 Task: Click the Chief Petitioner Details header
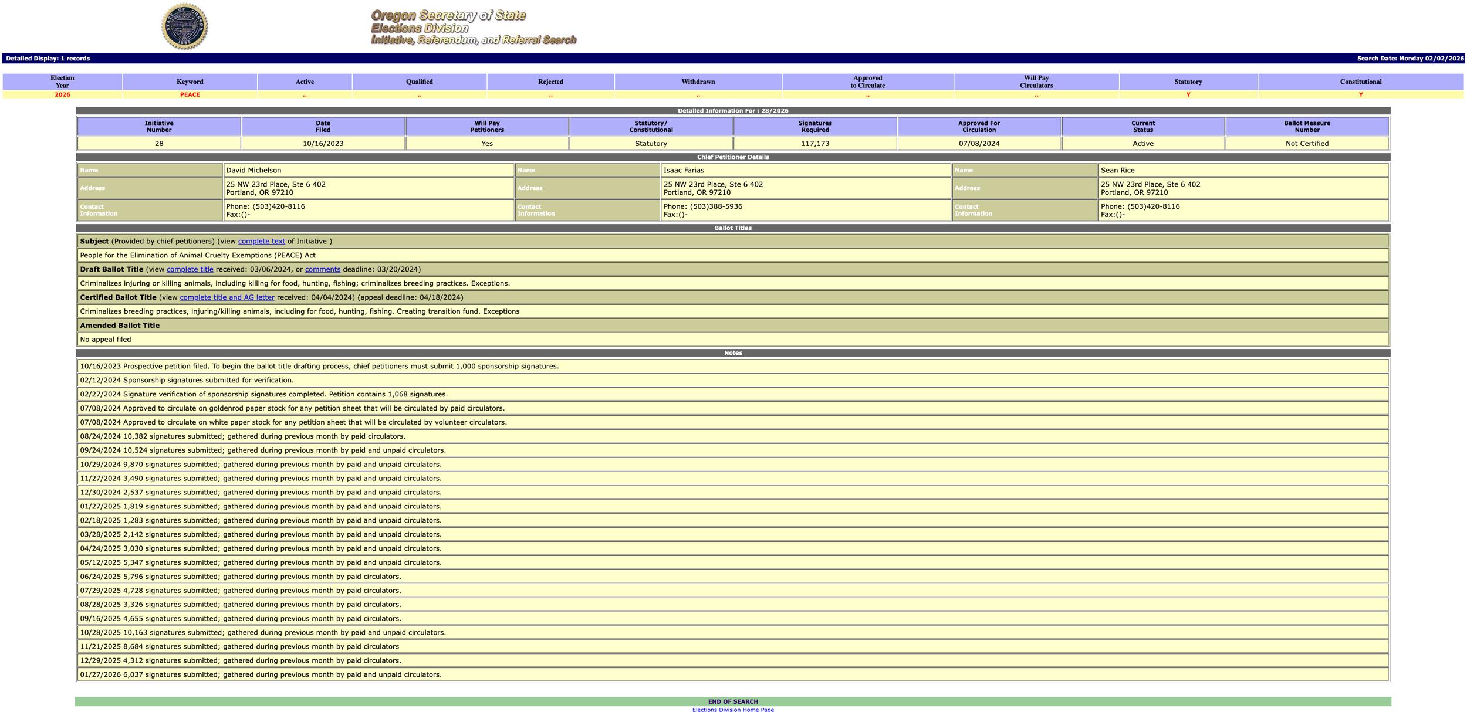tap(733, 157)
